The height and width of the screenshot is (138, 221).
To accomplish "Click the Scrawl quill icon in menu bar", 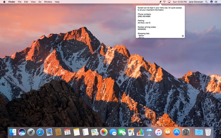I will tap(160, 2).
